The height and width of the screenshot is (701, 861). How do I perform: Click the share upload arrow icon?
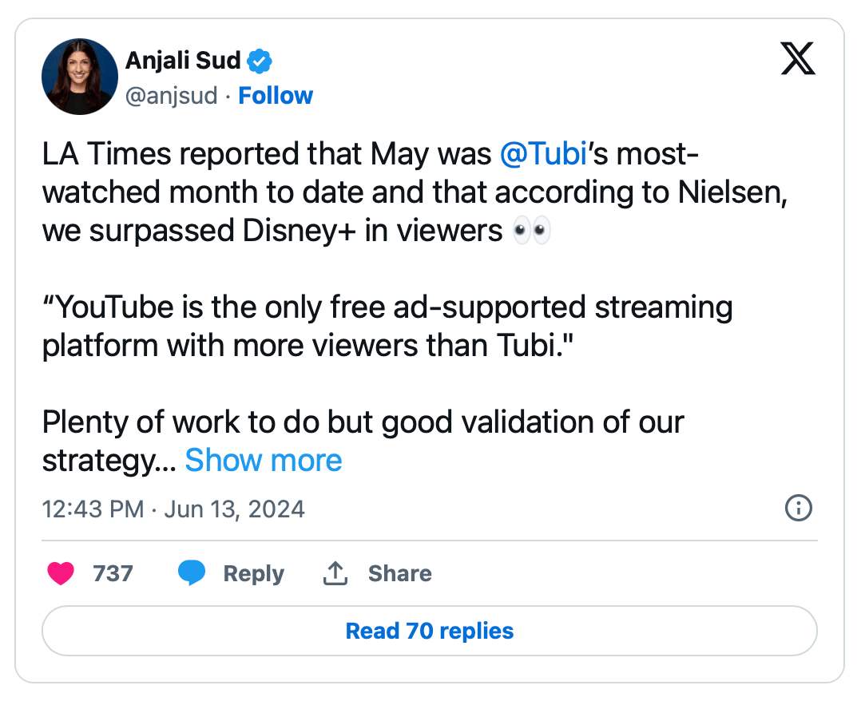click(335, 573)
